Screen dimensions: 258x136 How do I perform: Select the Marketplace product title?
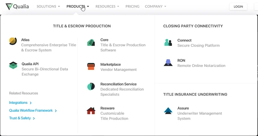coord(111,64)
